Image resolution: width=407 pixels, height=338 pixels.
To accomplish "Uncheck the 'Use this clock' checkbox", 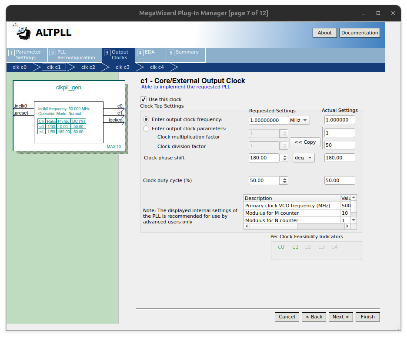I will [x=144, y=99].
